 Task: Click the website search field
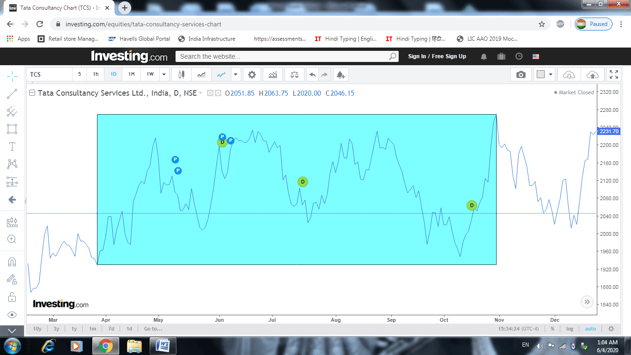click(x=286, y=56)
